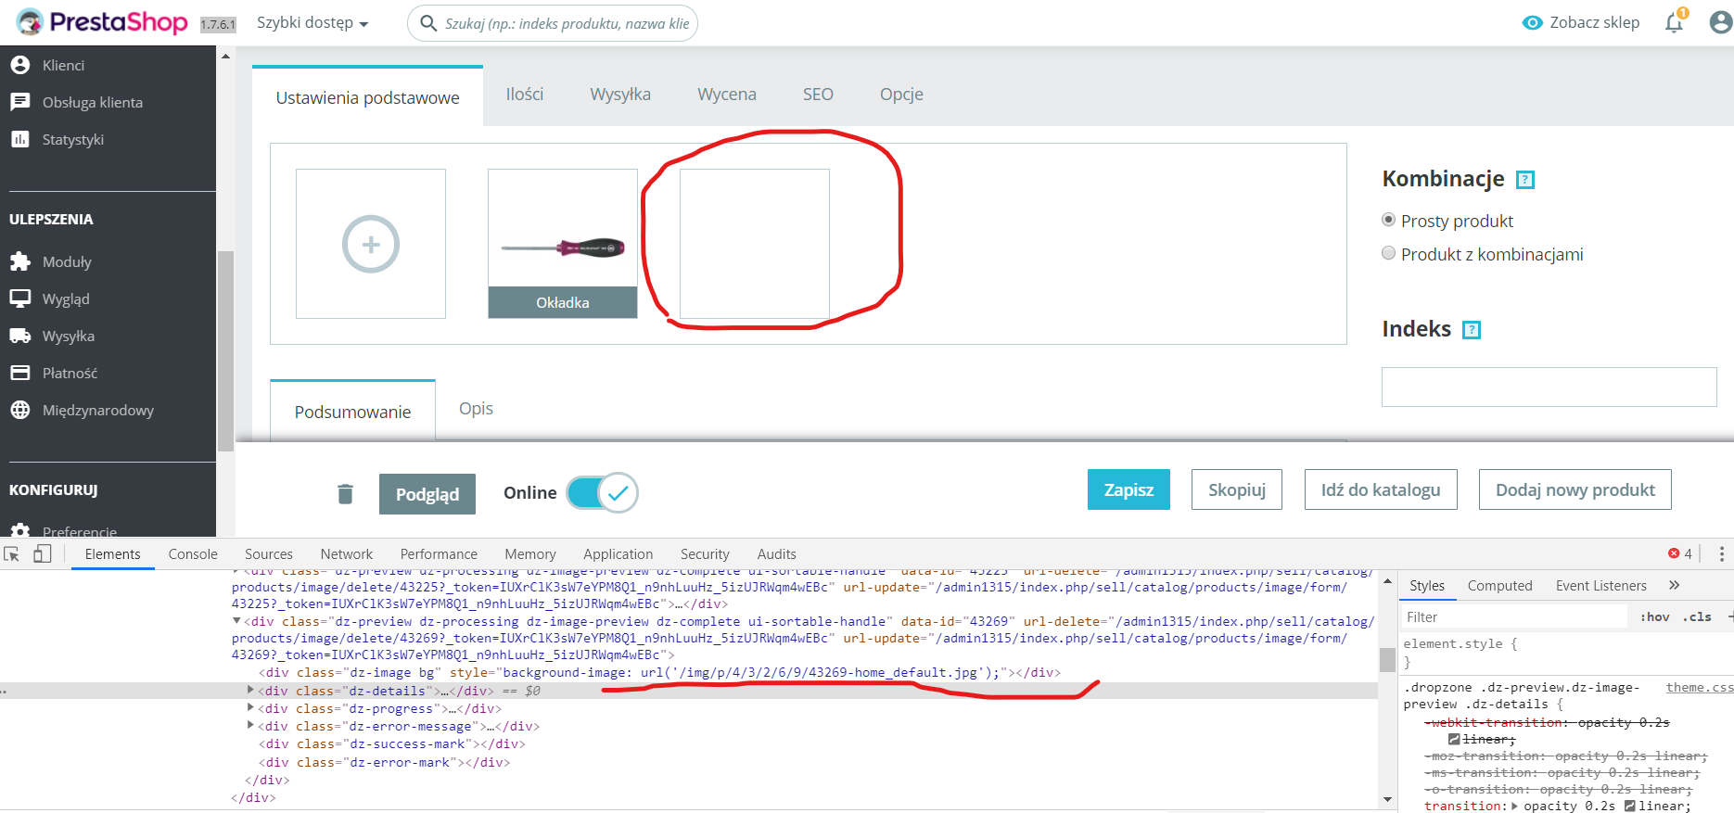Open the DevTools Network tab
This screenshot has width=1734, height=813.
(347, 554)
